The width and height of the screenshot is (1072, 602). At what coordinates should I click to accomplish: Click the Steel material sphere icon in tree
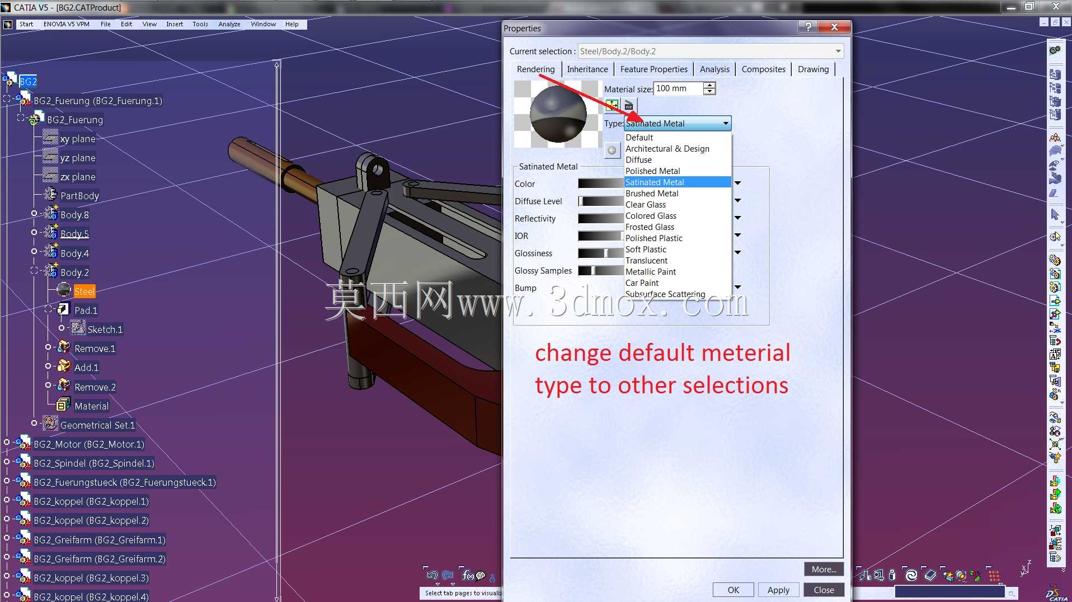[64, 290]
